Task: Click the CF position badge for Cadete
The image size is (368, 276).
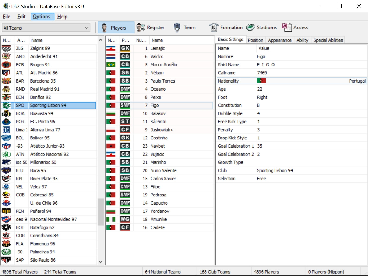Action: coord(125,227)
